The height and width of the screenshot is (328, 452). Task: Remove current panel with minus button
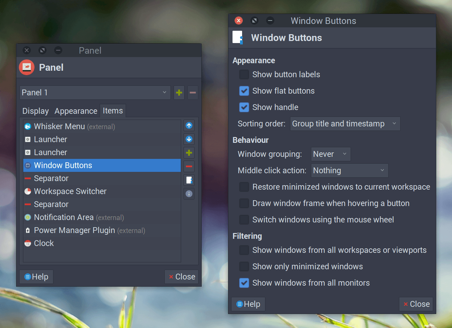193,93
